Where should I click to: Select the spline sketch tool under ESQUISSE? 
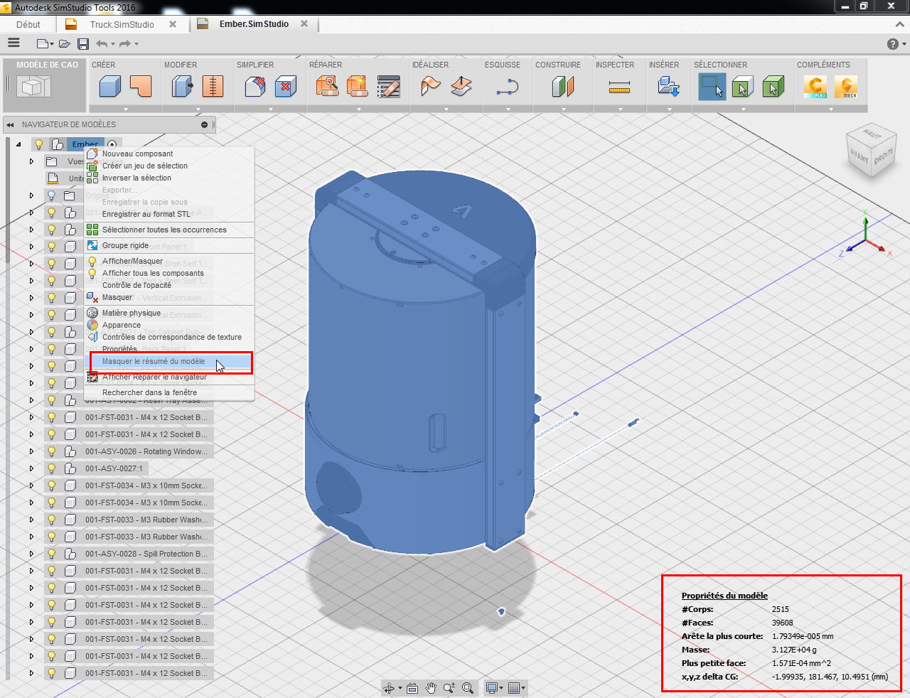508,87
